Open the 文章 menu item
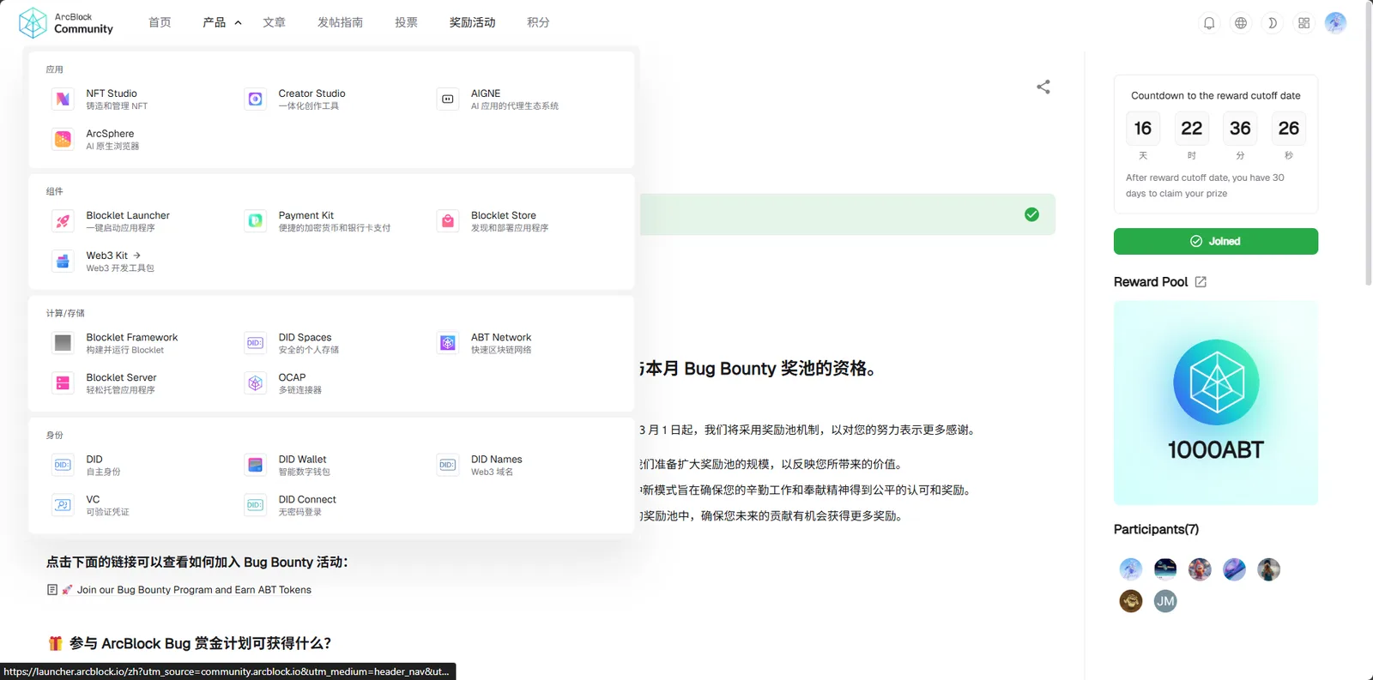Viewport: 1373px width, 680px height. coord(275,22)
